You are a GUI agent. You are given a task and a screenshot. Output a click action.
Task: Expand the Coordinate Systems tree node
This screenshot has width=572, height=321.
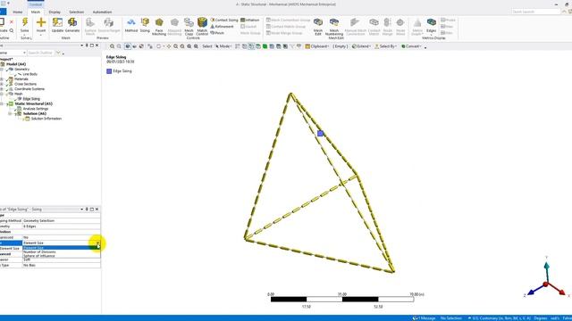pos(2,89)
